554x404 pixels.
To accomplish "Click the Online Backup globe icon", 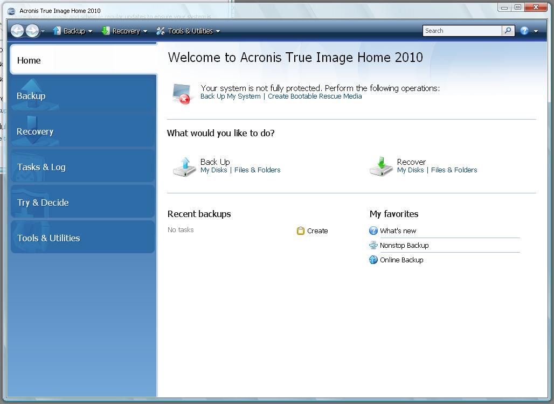I will 373,260.
